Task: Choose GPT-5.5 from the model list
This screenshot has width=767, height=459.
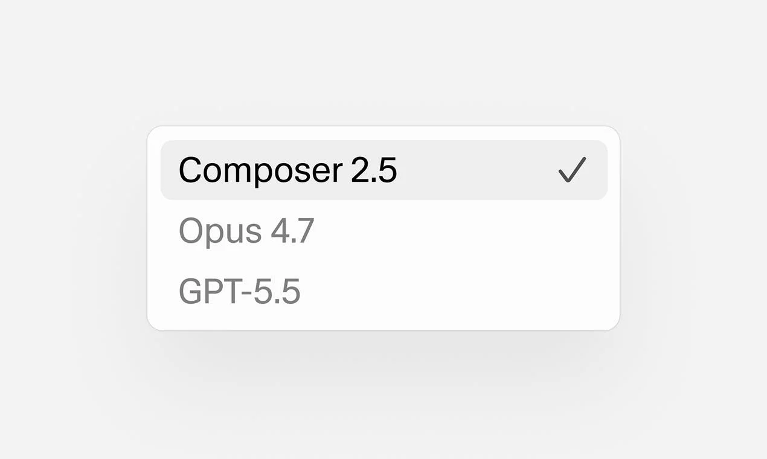Action: (383, 291)
